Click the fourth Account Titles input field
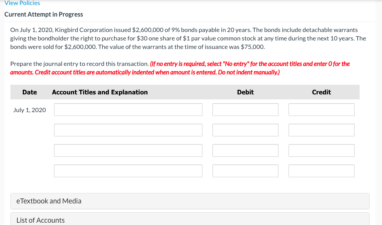Image resolution: width=382 pixels, height=225 pixels. click(128, 171)
